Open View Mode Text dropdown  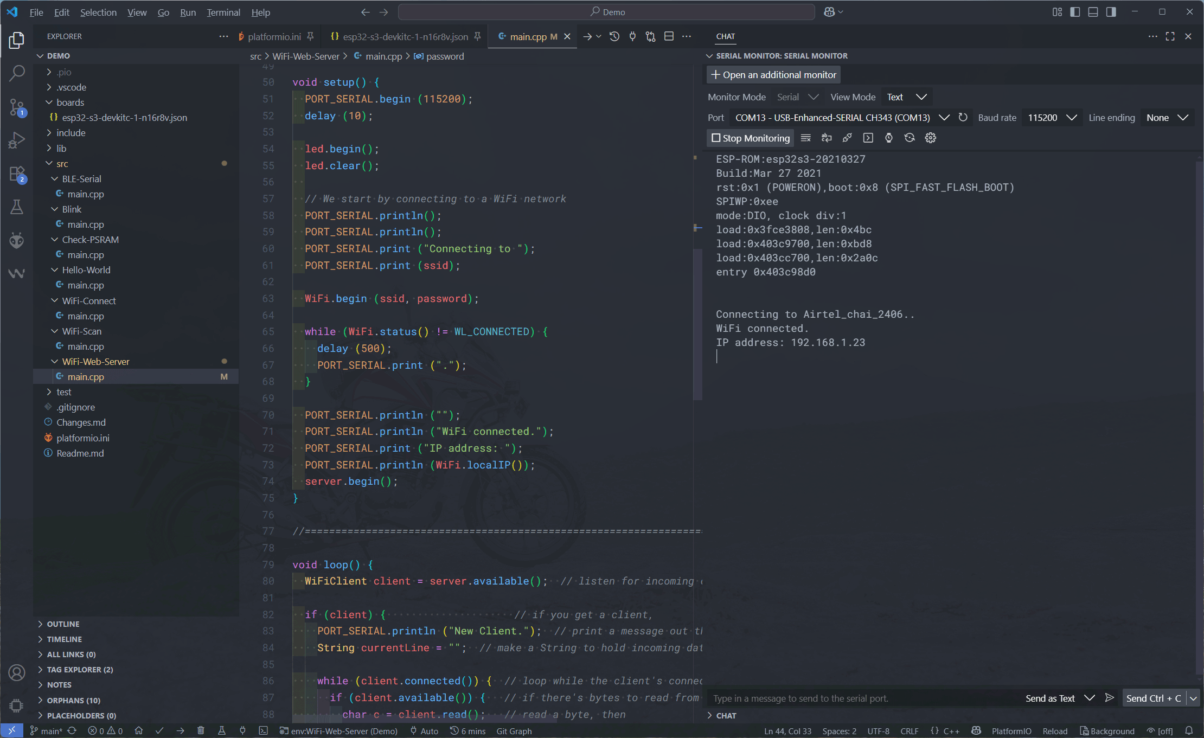(907, 97)
